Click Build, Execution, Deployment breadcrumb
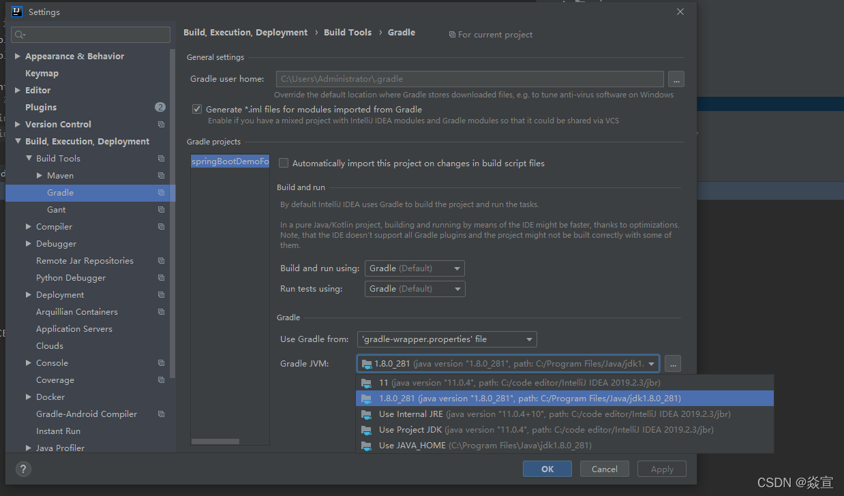Screen dimensions: 844x496 [x=245, y=33]
